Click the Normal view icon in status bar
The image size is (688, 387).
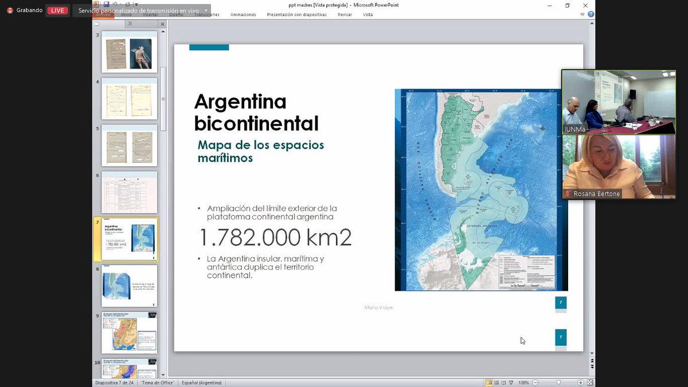(489, 382)
